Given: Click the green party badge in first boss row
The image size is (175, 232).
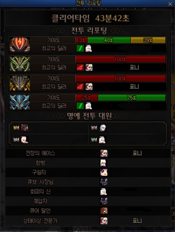Looking at the screenshot, I should click(80, 48).
